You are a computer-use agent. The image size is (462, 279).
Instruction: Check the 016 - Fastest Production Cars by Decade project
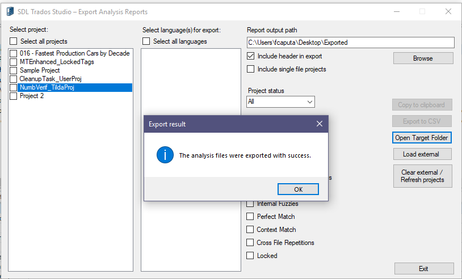tap(13, 53)
